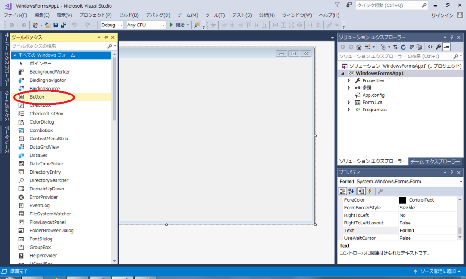The height and width of the screenshot is (279, 466).
Task: Click the Save All toolbar icon
Action: 63,25
